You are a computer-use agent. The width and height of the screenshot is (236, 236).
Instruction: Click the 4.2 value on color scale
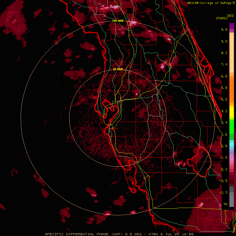[x=224, y=111]
